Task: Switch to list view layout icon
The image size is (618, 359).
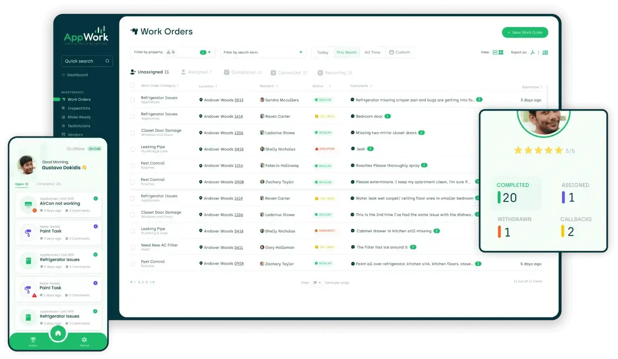Action: pyautogui.click(x=495, y=53)
